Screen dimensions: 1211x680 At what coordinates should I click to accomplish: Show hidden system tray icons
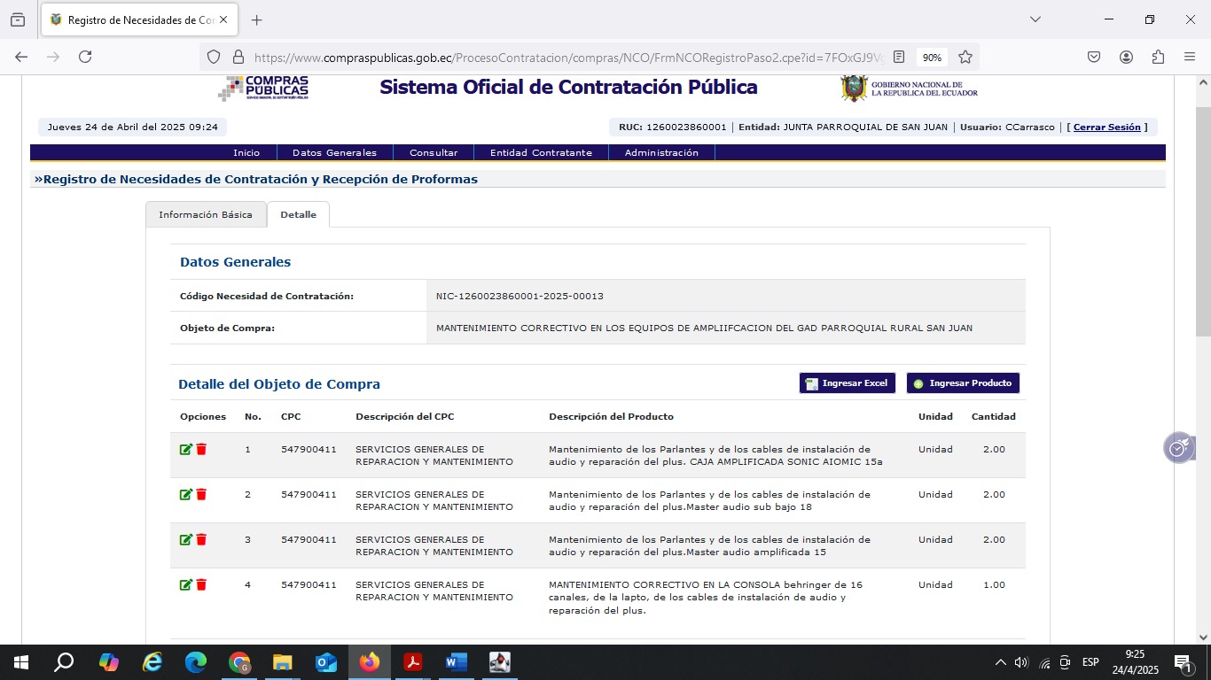(x=1001, y=662)
